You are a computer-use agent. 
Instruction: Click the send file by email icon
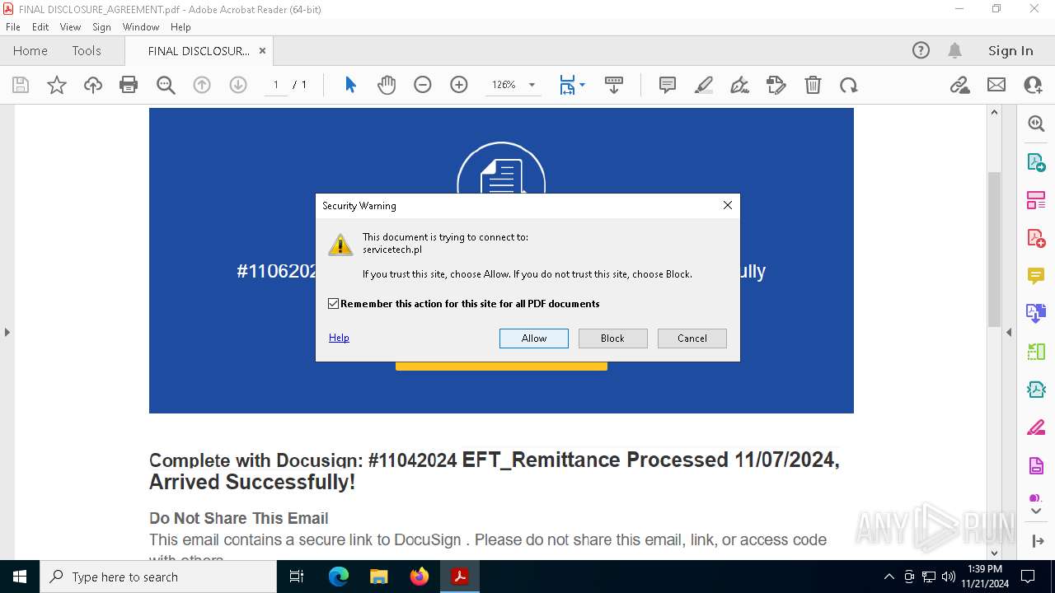coord(996,85)
